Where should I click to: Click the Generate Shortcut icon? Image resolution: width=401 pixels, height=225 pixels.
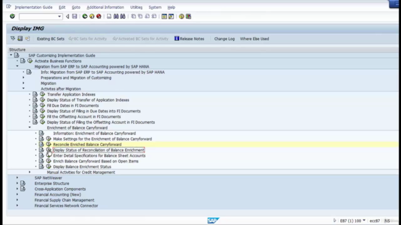click(x=171, y=16)
